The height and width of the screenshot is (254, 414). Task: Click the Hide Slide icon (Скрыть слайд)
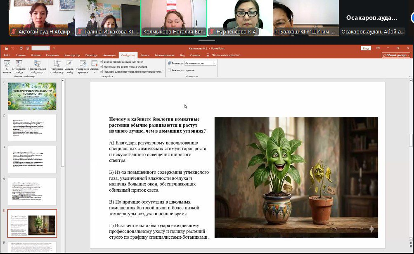point(69,64)
